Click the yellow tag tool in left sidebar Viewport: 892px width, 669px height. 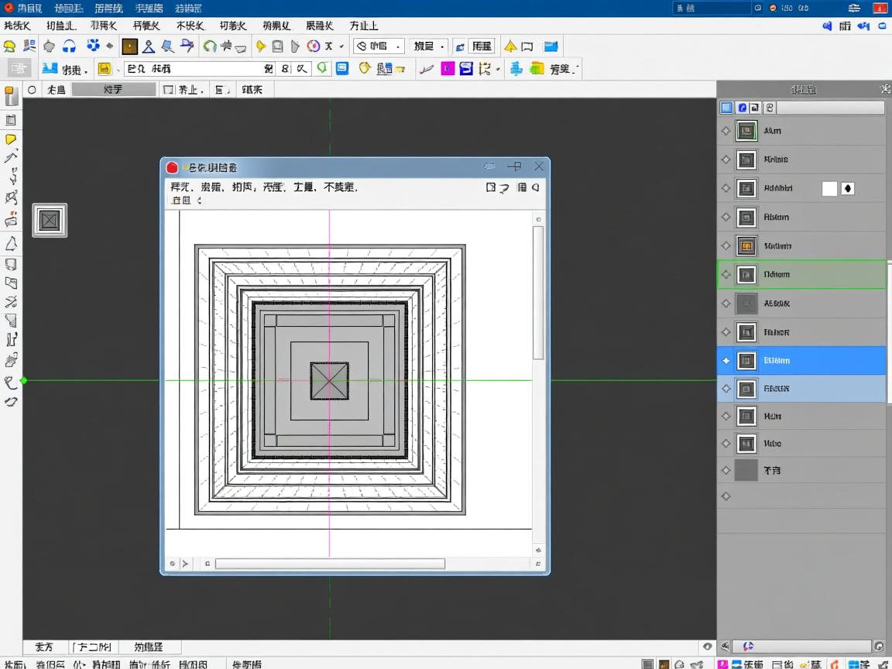click(x=11, y=140)
